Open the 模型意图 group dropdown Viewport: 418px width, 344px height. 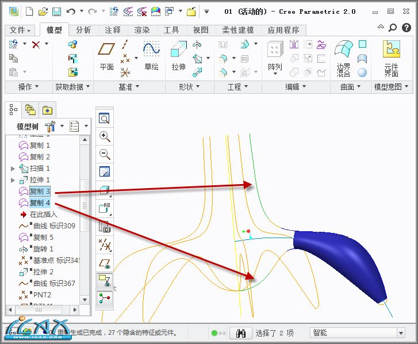[x=391, y=86]
